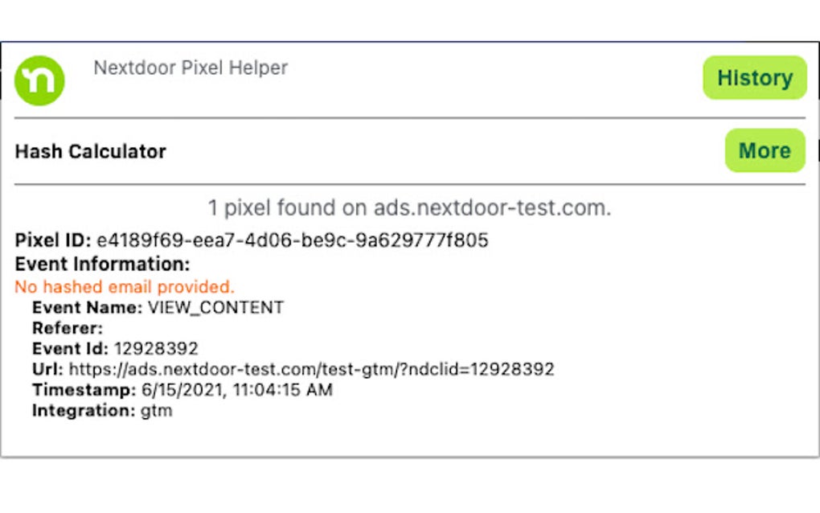Click the Hash Calculator heading
This screenshot has height=513, width=820.
(90, 151)
